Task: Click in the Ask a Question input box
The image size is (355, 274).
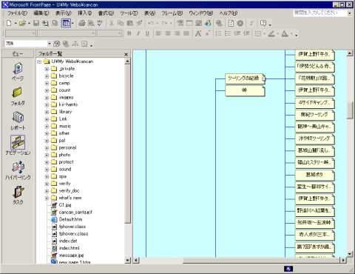Action: click(320, 13)
